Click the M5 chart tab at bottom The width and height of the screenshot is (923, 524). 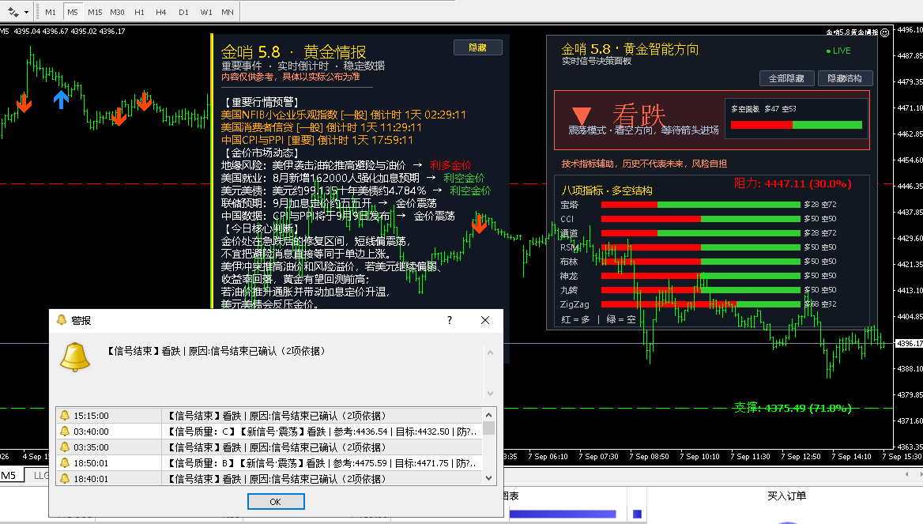pyautogui.click(x=9, y=475)
